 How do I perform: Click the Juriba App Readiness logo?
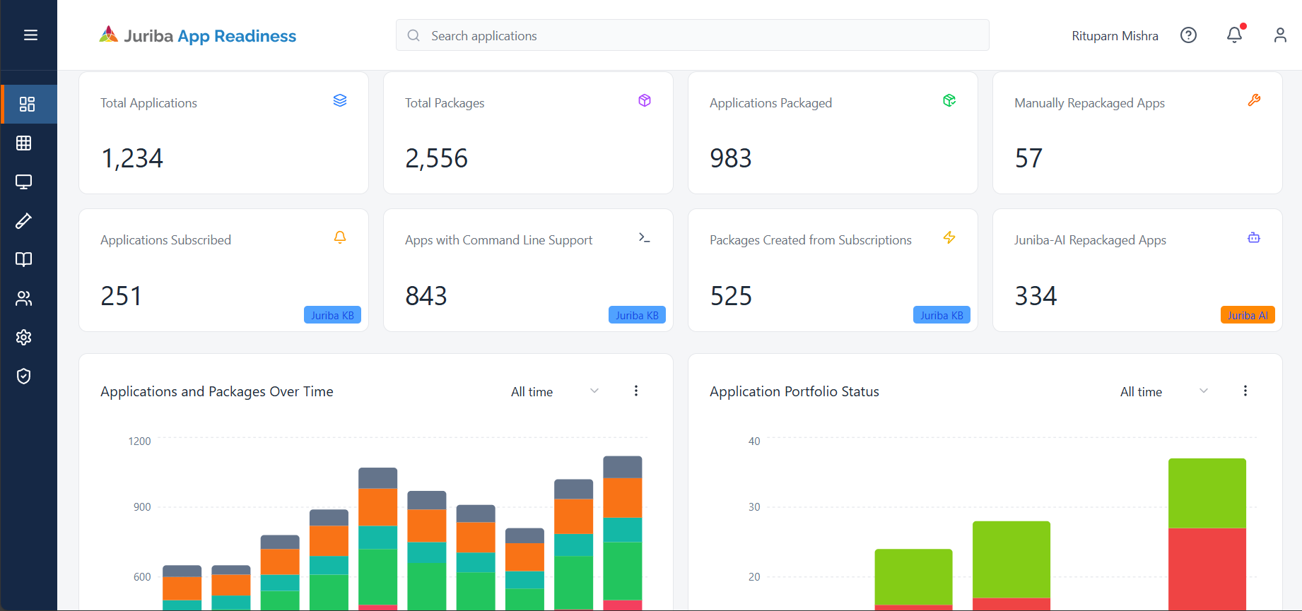pyautogui.click(x=198, y=35)
